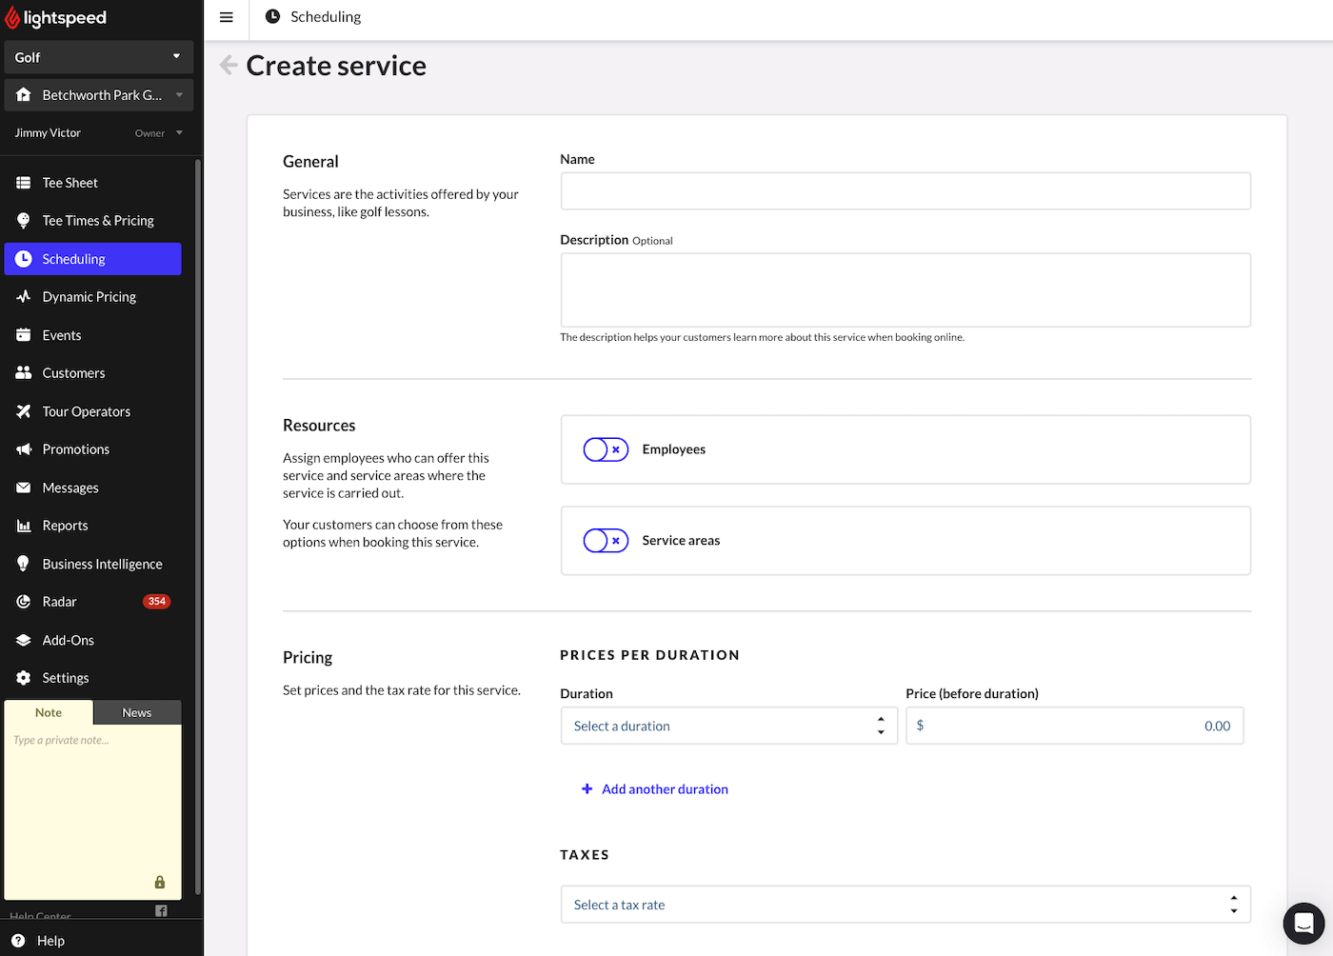Open the Customers section
Image resolution: width=1333 pixels, height=956 pixels.
click(x=72, y=372)
